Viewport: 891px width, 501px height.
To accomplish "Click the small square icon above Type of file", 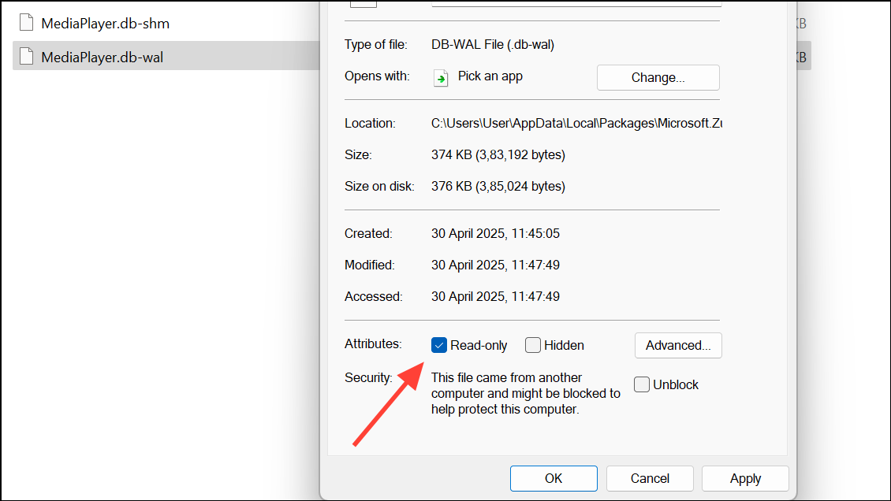I will [x=363, y=4].
